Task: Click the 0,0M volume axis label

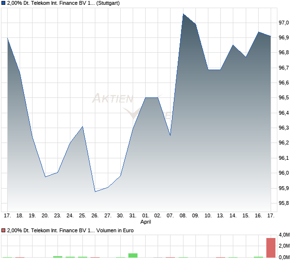Action: pyautogui.click(x=284, y=257)
